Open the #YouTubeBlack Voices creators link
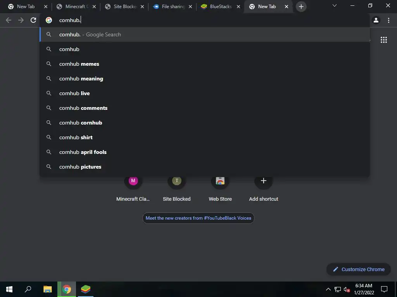397x297 pixels. click(x=198, y=218)
